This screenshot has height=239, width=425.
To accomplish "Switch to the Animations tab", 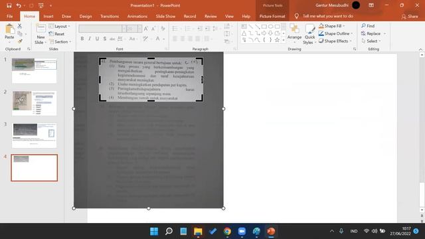I will (137, 16).
